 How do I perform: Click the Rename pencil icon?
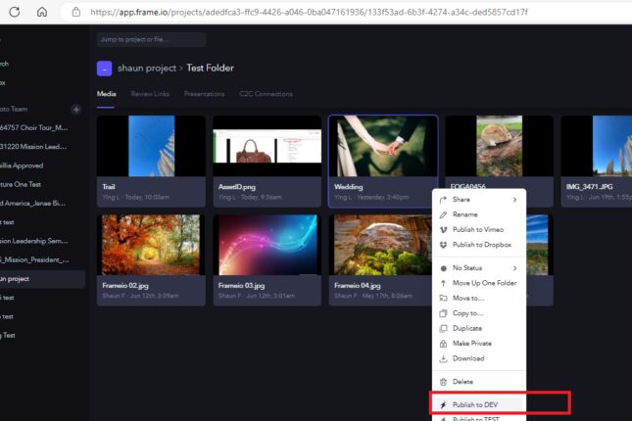tap(443, 214)
